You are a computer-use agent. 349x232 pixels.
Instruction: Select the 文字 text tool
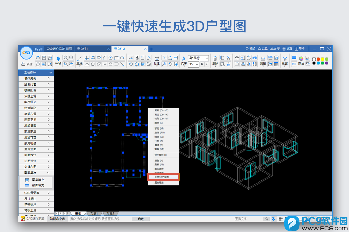(x=184, y=61)
